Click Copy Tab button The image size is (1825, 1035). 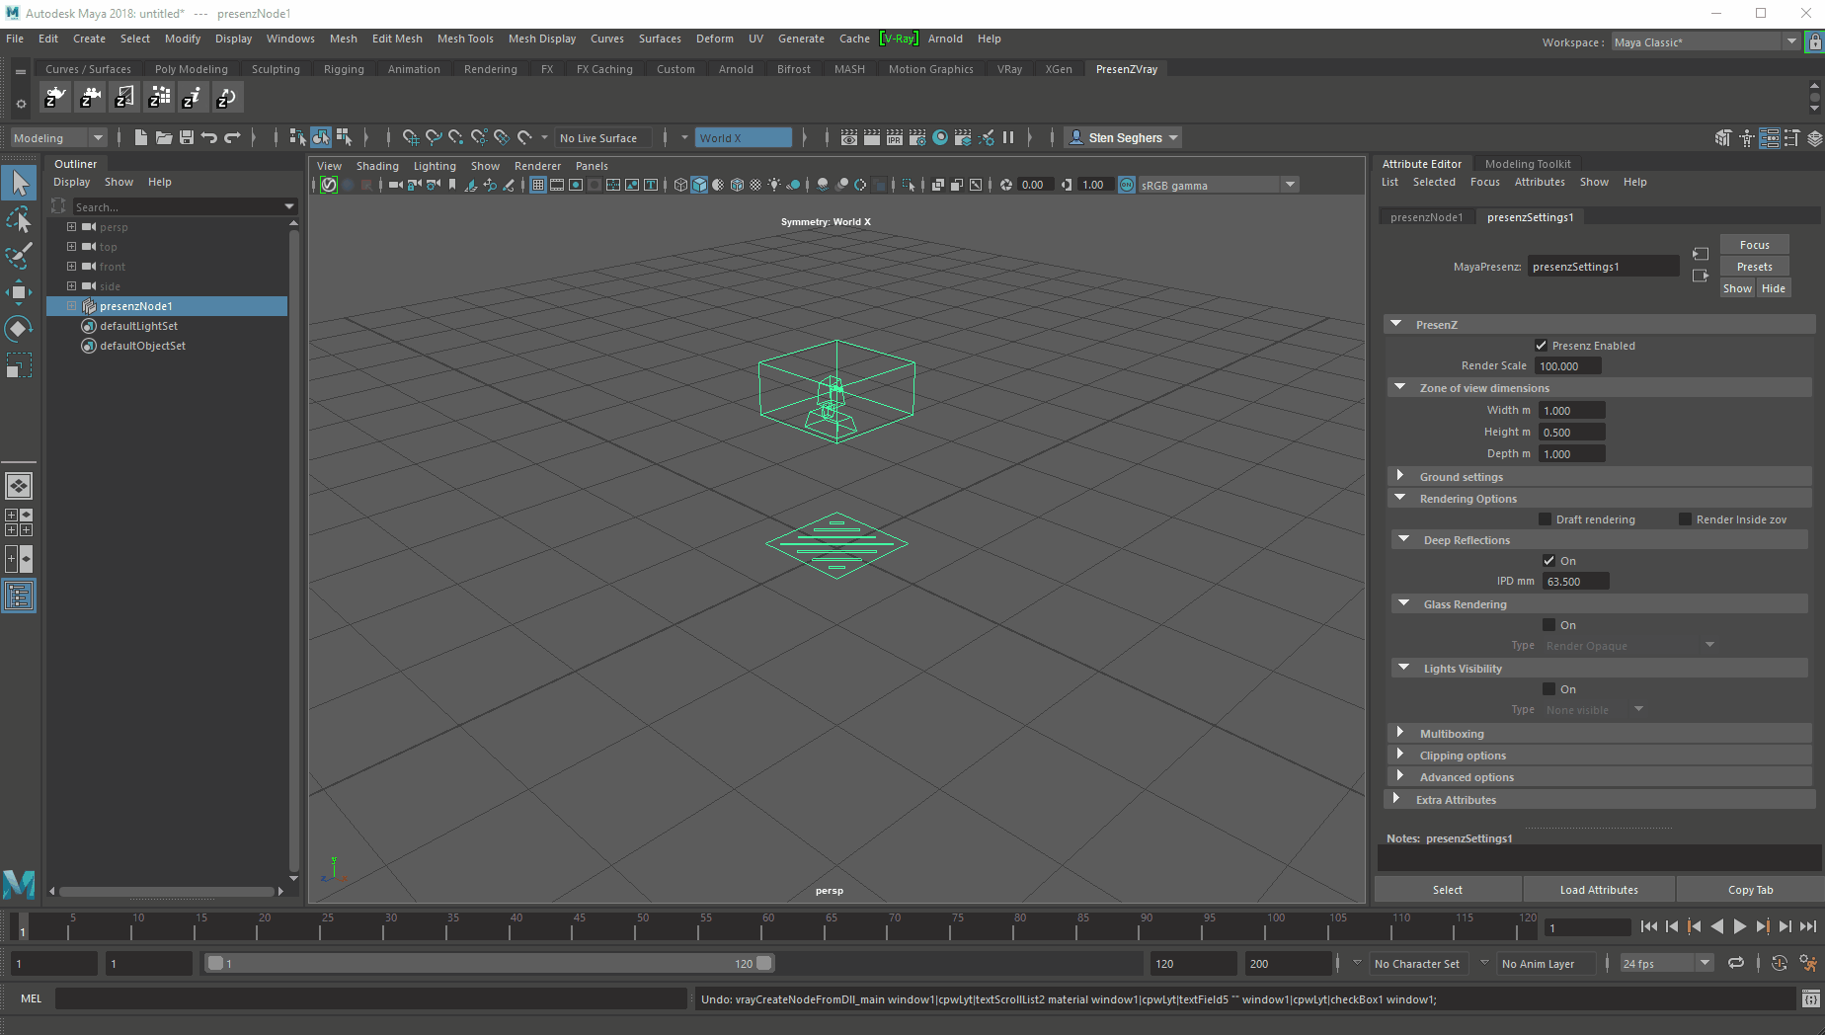click(x=1750, y=889)
